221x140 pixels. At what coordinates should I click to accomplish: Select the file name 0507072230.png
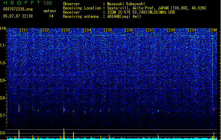coord(18,9)
